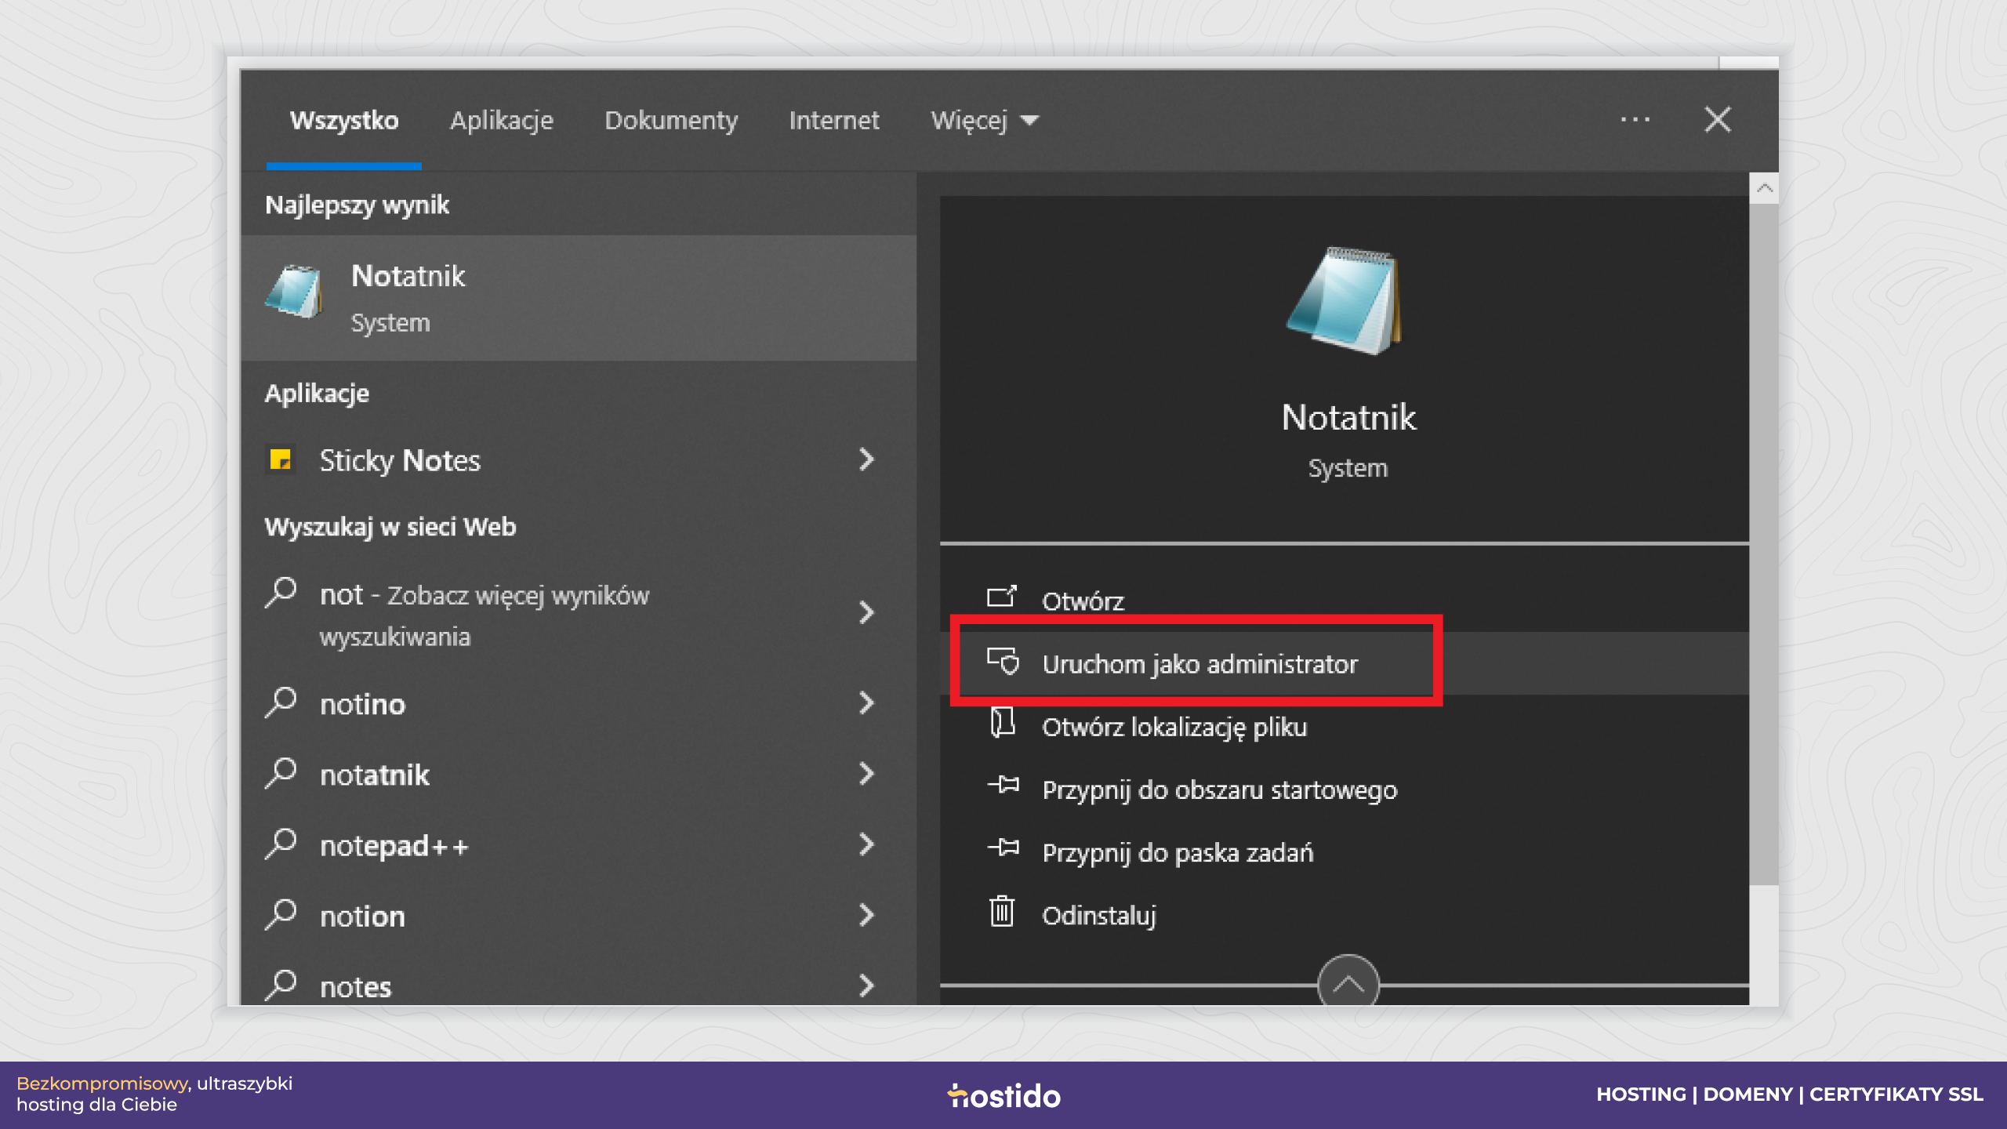The image size is (2007, 1129).
Task: Open the three-dots options menu
Action: coord(1635,120)
